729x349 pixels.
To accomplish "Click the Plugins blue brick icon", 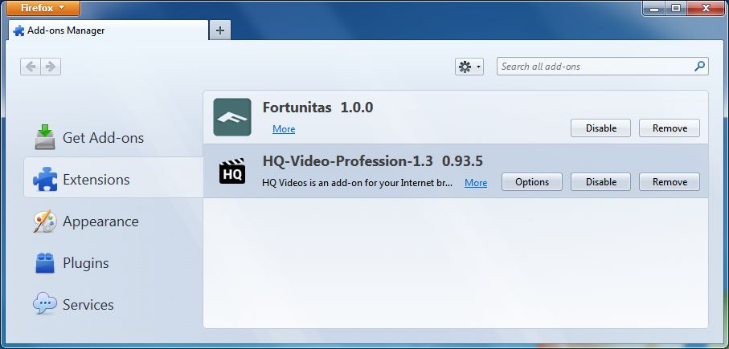I will (45, 263).
